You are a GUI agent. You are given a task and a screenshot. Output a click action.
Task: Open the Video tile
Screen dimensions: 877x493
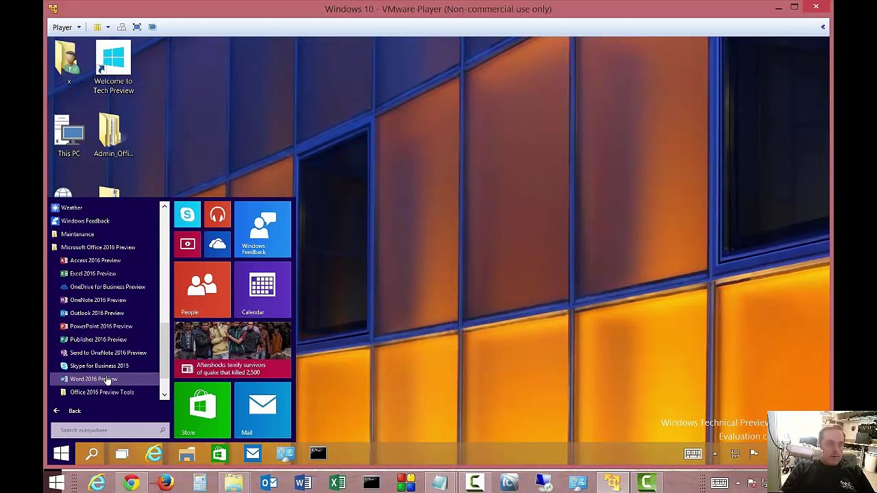point(187,244)
